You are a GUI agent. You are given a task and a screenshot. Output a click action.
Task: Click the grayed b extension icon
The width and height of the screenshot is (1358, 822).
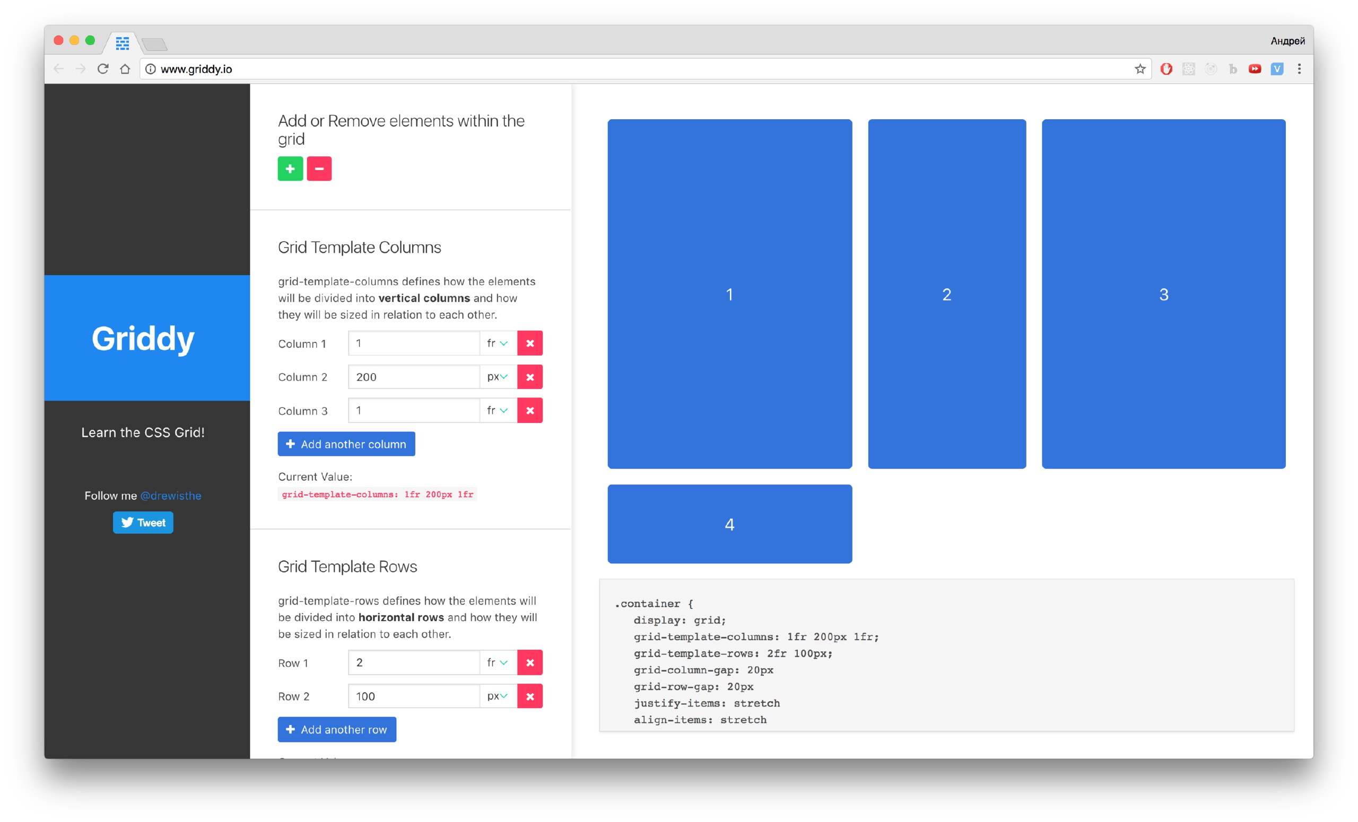(x=1233, y=69)
